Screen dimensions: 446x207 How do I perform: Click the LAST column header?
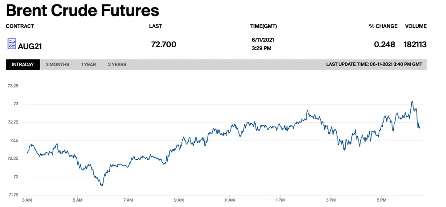(155, 26)
